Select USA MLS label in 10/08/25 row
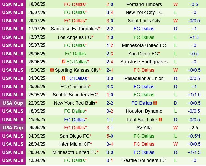The image size is (206, 166). tap(12, 4)
